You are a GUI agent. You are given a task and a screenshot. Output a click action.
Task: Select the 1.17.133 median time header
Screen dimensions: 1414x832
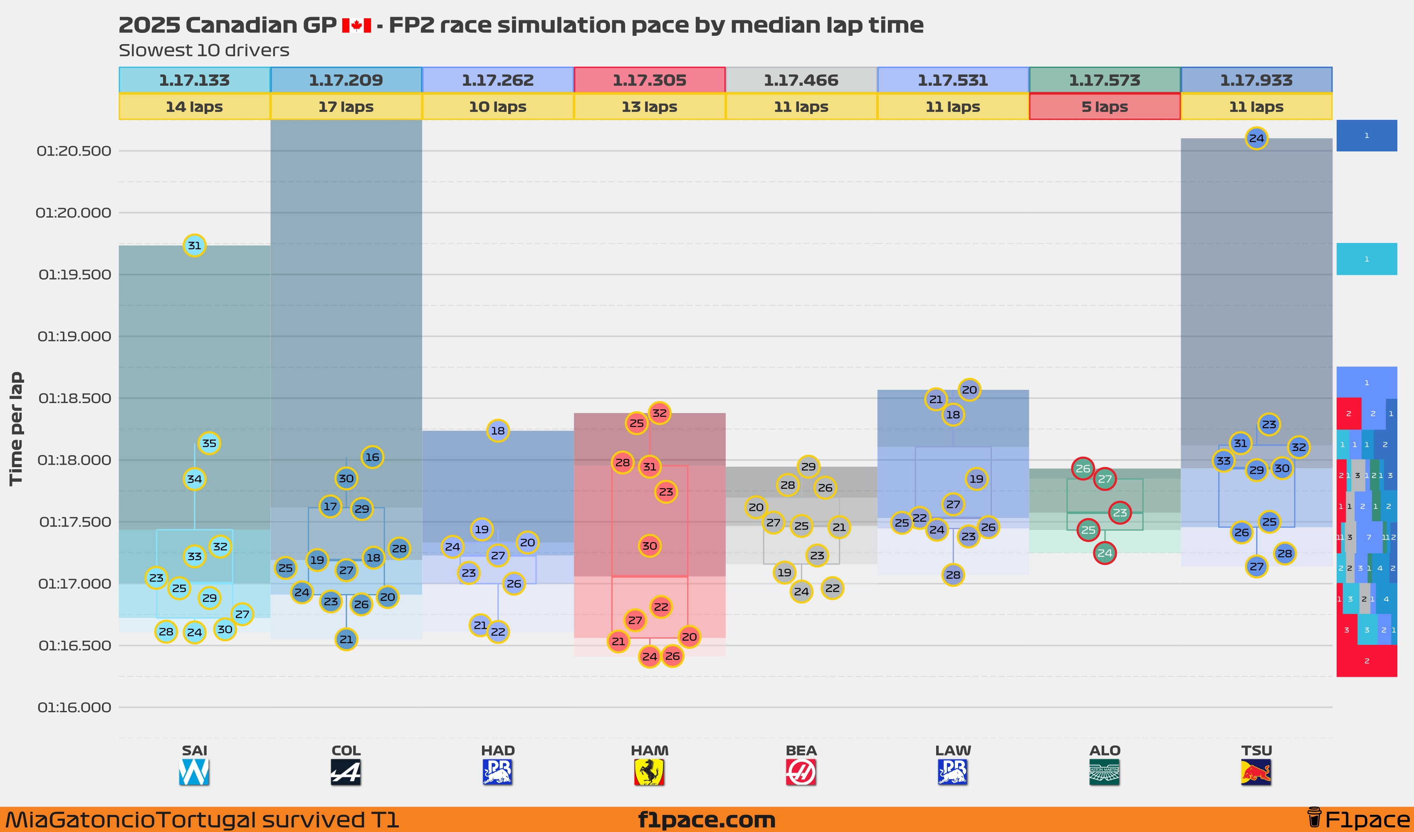pyautogui.click(x=194, y=80)
